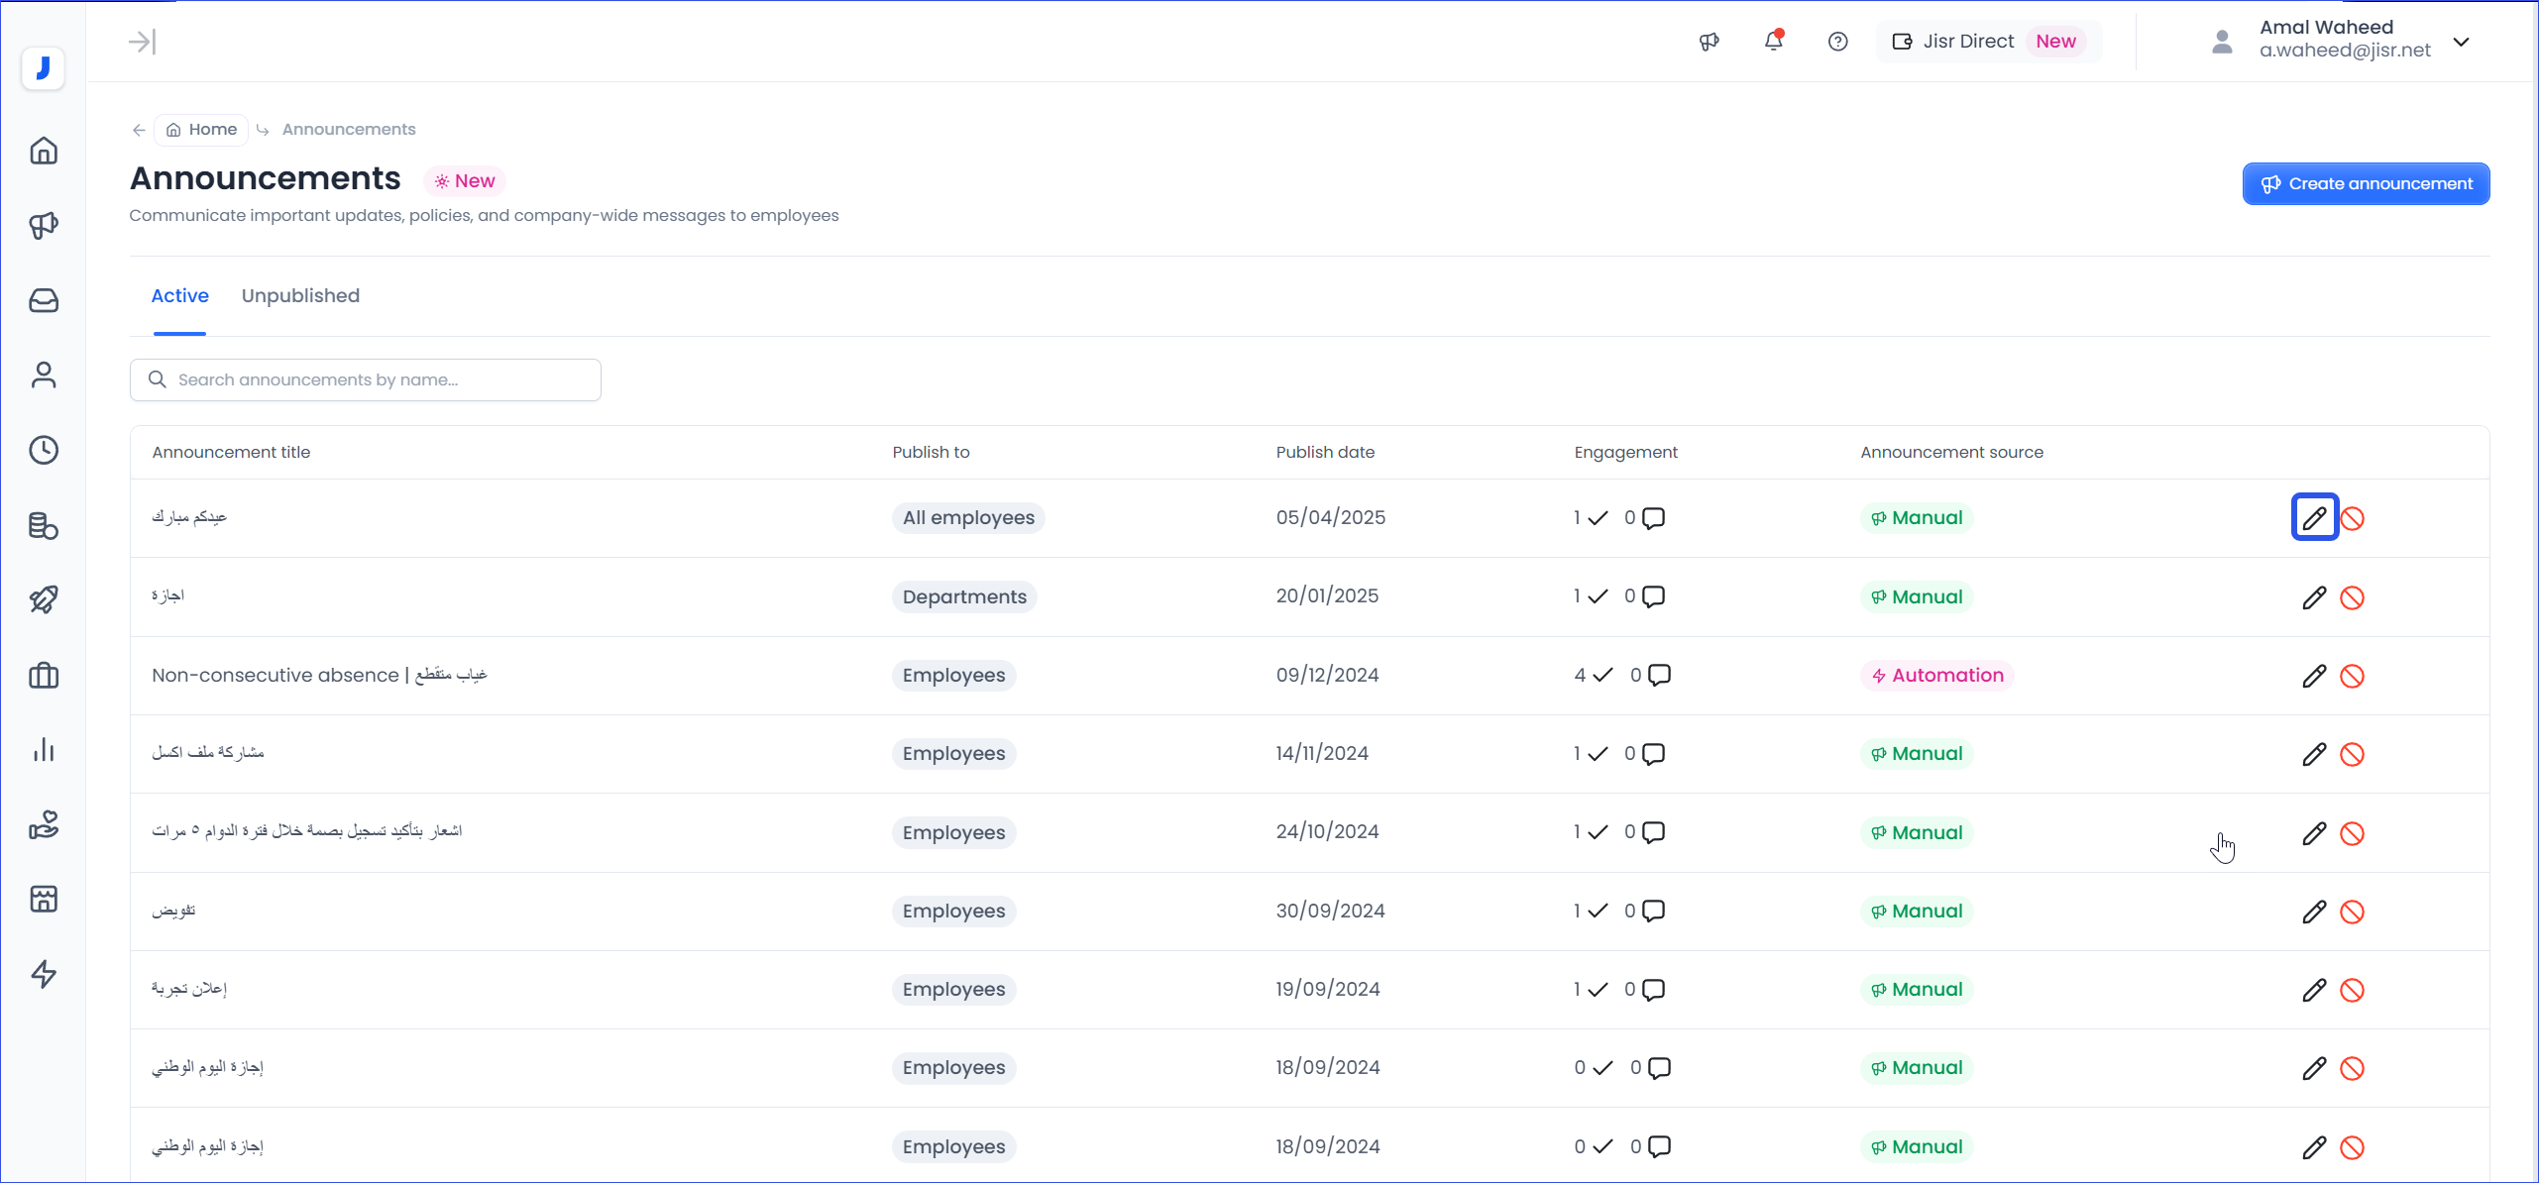Viewport: 2539px width, 1183px height.
Task: Expand the Amal Waheed account dropdown
Action: (2461, 42)
